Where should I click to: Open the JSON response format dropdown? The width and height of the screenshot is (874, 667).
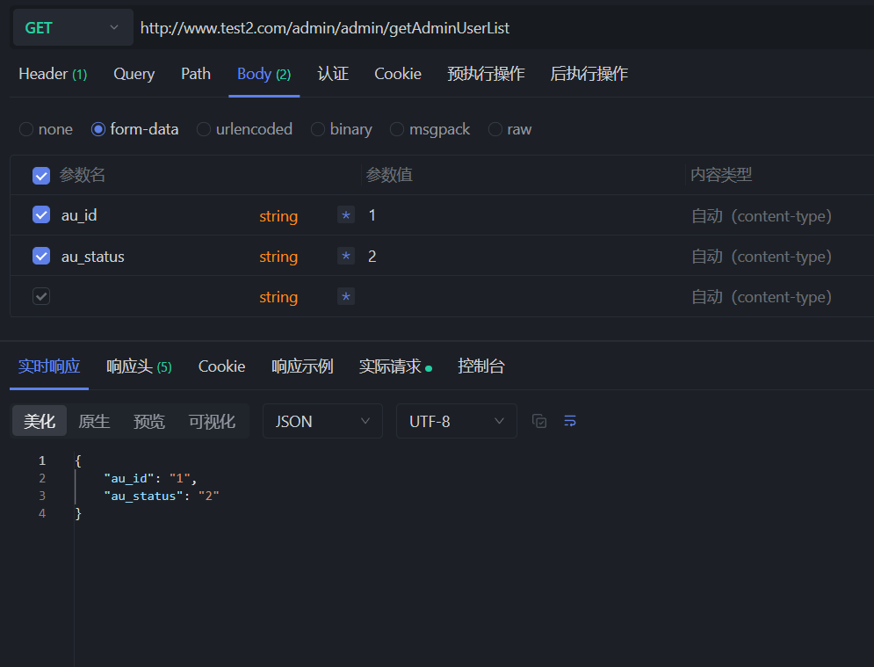pos(322,421)
